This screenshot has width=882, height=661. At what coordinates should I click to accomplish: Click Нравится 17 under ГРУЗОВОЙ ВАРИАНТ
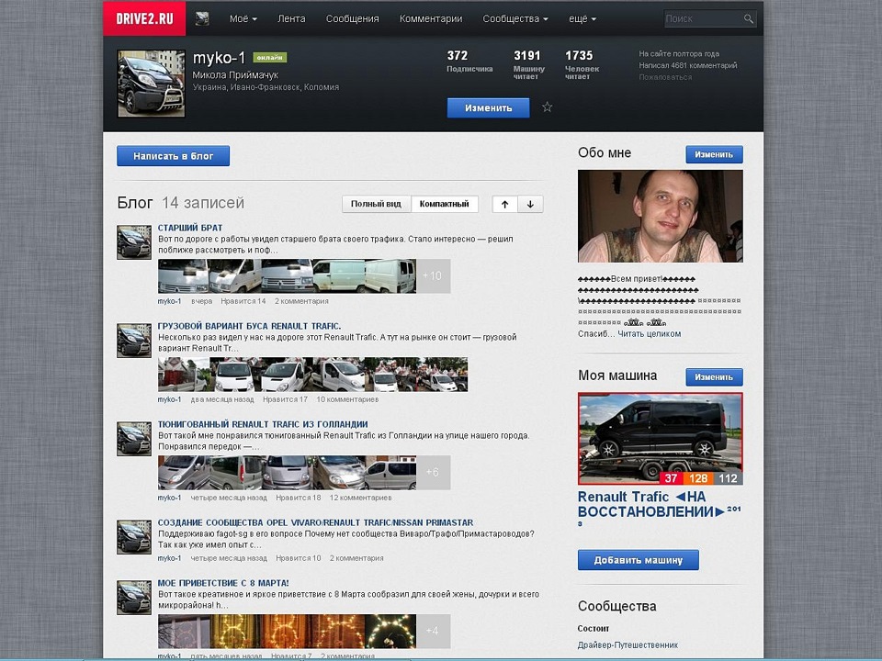[x=285, y=399]
